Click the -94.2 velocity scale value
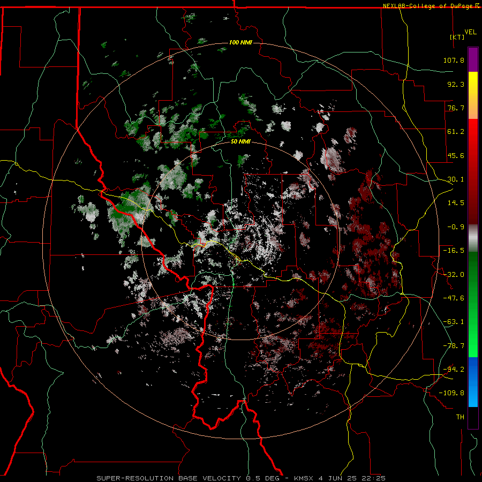The width and height of the screenshot is (482, 482). (454, 370)
